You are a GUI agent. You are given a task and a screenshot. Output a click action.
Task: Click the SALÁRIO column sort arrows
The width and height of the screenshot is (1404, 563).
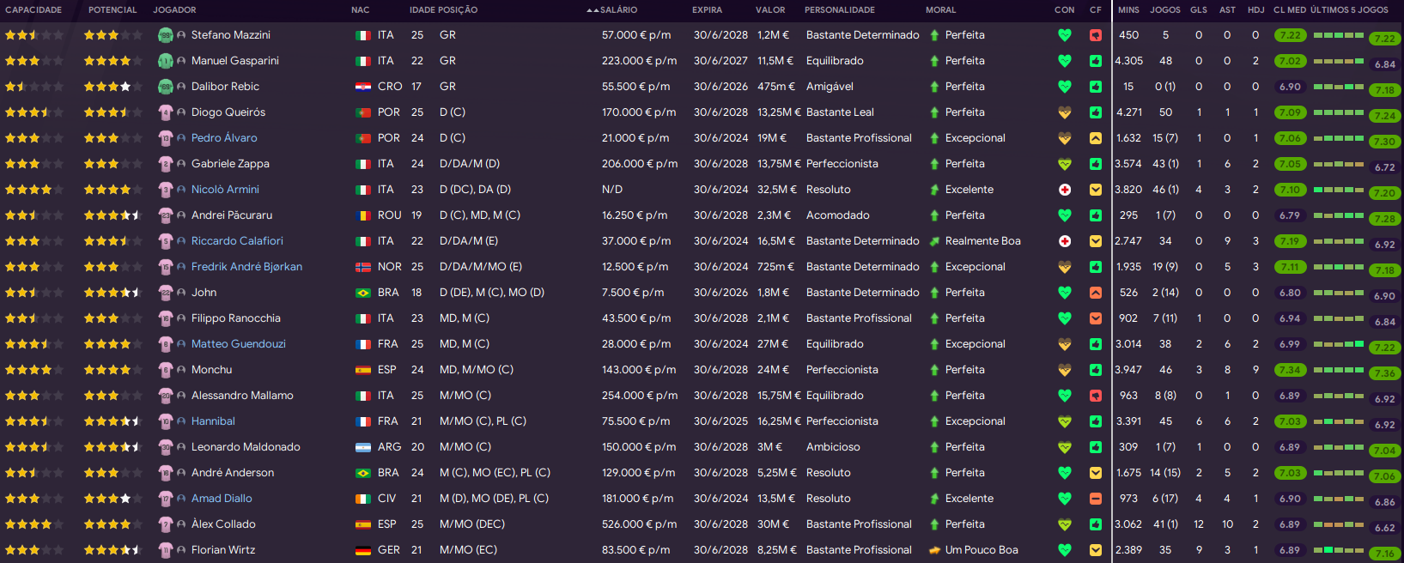[x=593, y=10]
